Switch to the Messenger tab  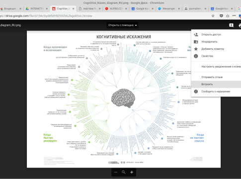click(169, 8)
